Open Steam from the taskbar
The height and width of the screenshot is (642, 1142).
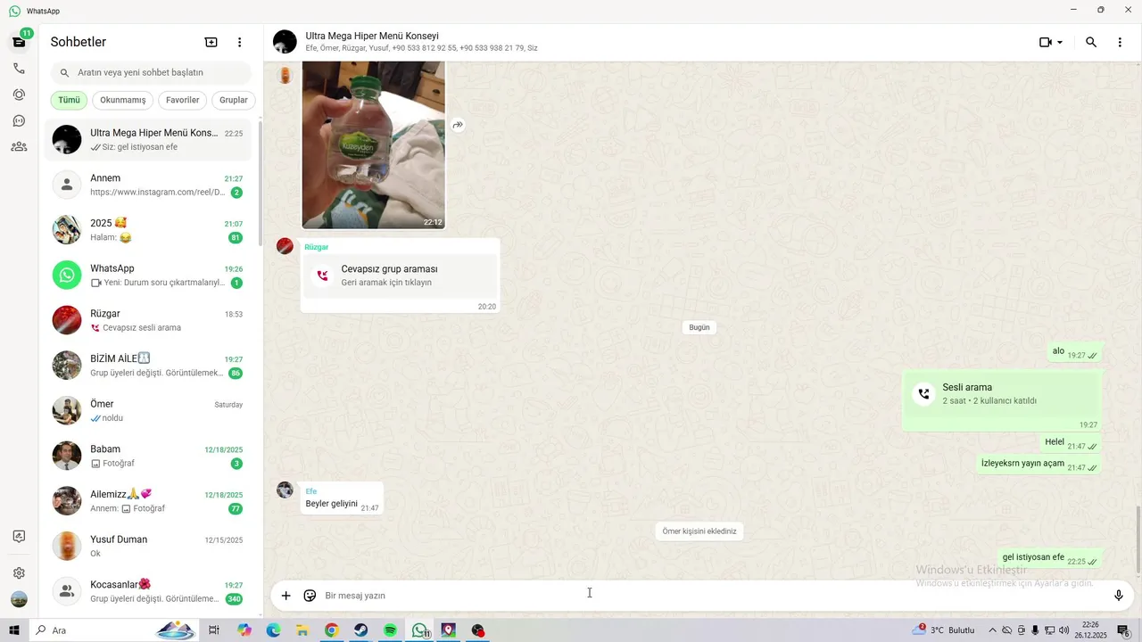360,630
